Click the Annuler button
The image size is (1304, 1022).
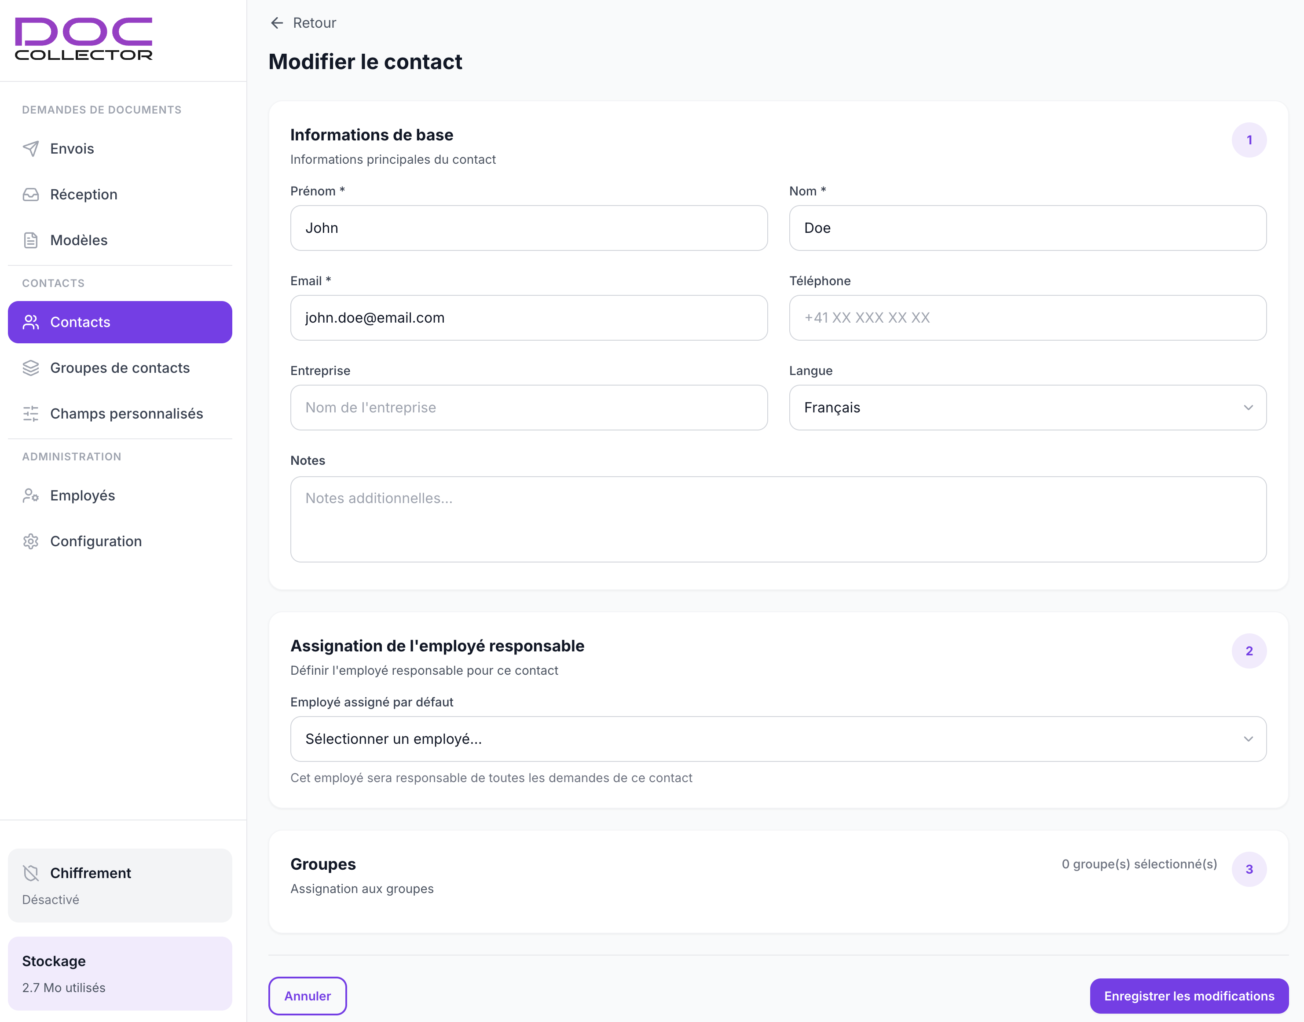308,996
